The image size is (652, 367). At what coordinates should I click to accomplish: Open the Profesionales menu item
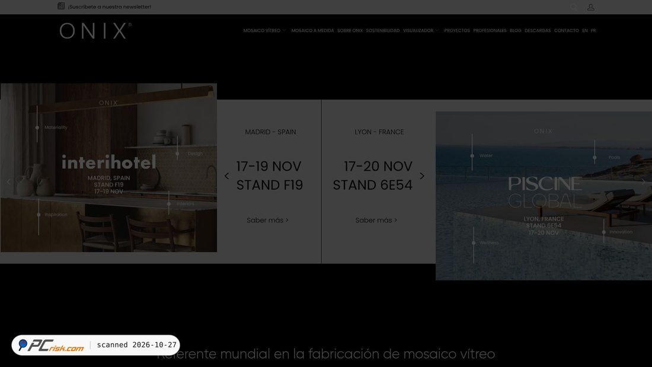click(x=490, y=30)
